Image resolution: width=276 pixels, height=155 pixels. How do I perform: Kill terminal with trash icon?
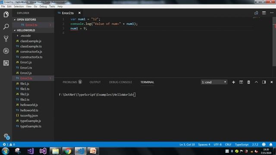tap(248, 82)
